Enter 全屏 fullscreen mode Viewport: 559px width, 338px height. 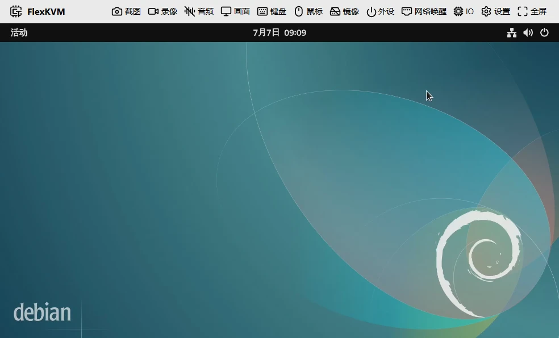pyautogui.click(x=532, y=11)
